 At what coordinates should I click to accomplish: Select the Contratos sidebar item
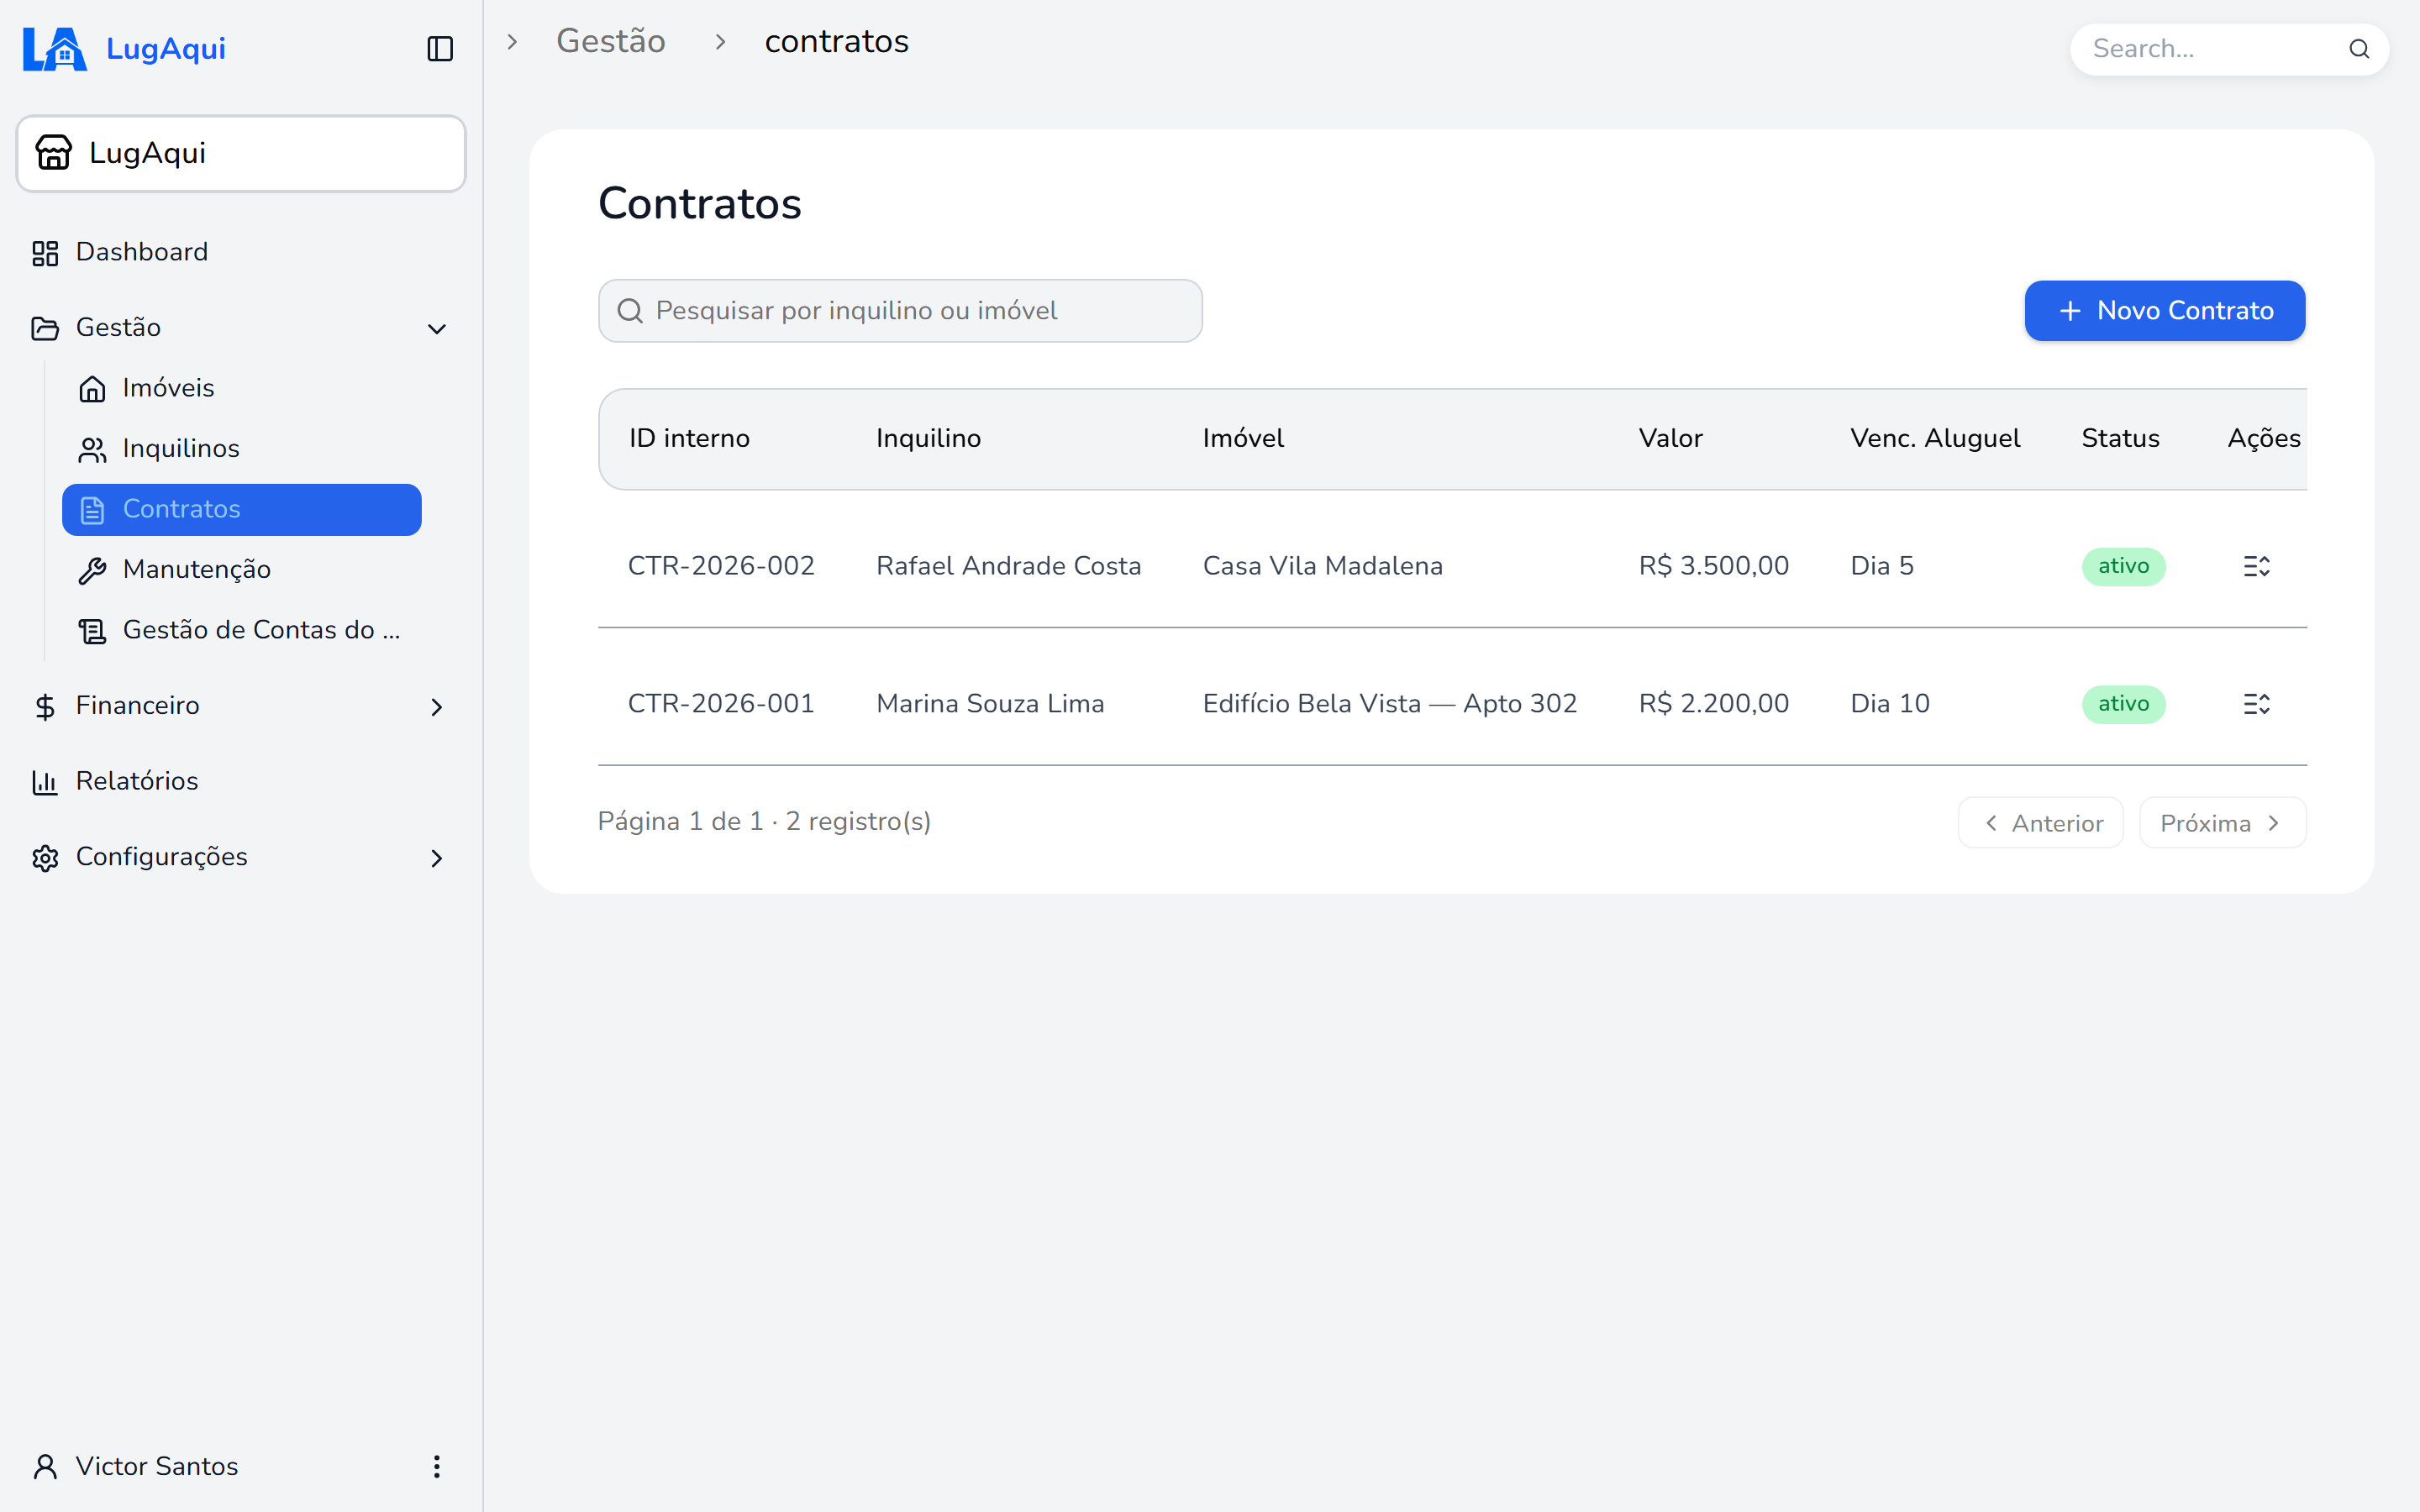242,509
